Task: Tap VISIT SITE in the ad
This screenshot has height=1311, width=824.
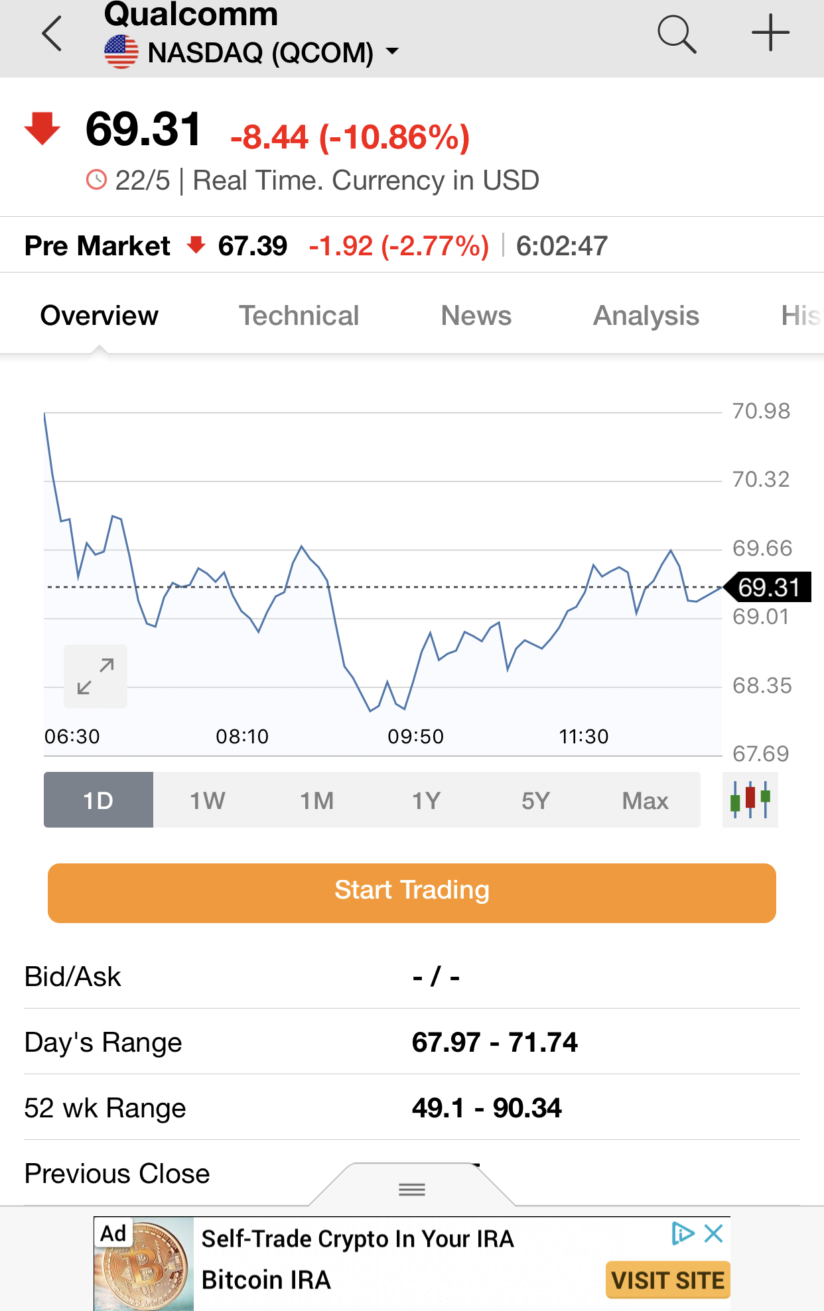Action: (668, 1280)
